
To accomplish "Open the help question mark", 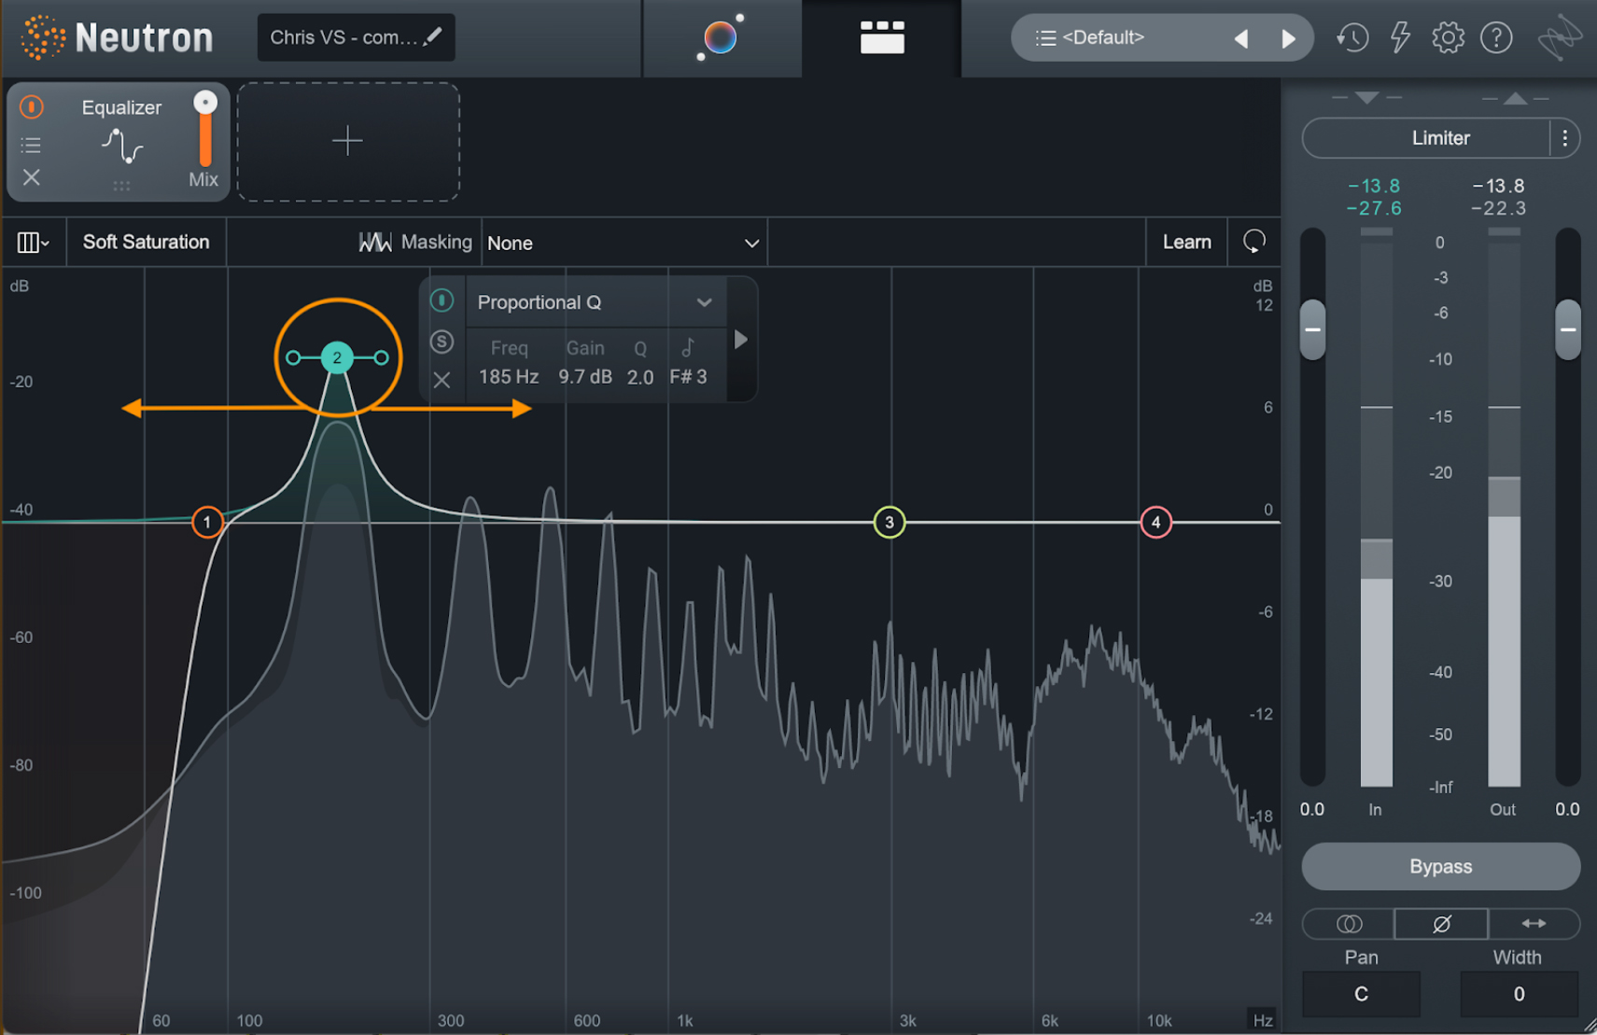I will coord(1496,37).
